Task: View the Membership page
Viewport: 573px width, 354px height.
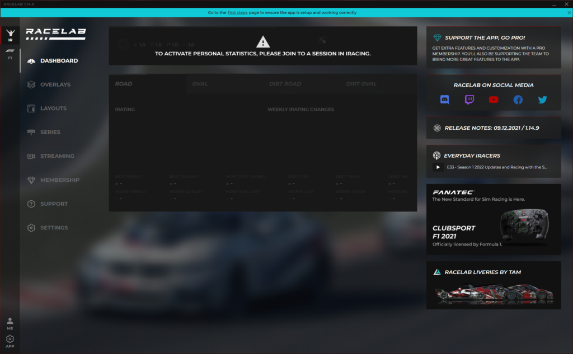Action: pyautogui.click(x=60, y=180)
